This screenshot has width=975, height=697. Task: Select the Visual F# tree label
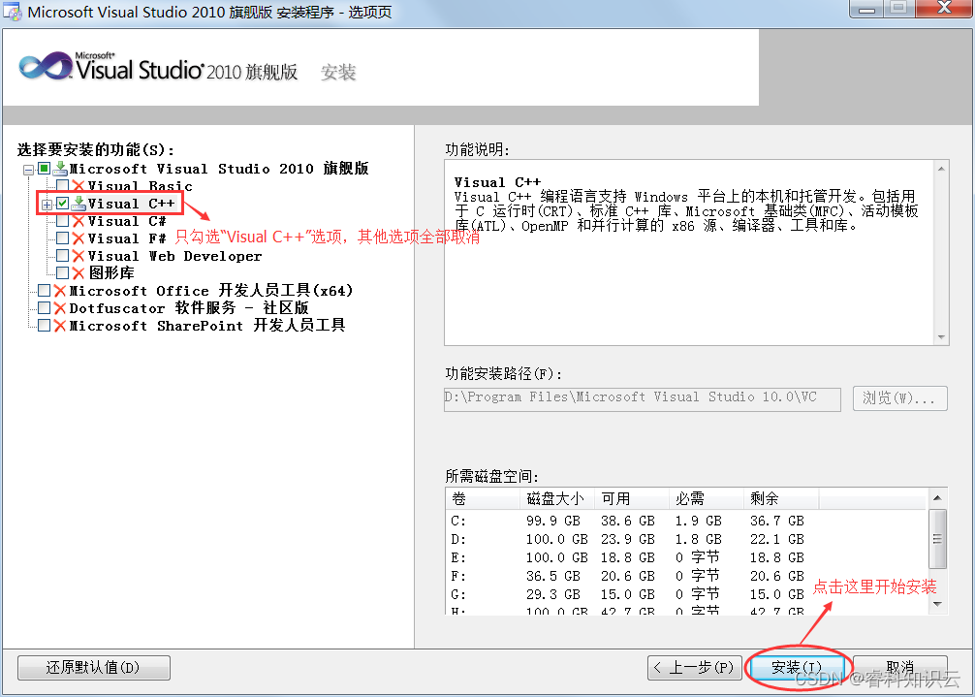[127, 238]
